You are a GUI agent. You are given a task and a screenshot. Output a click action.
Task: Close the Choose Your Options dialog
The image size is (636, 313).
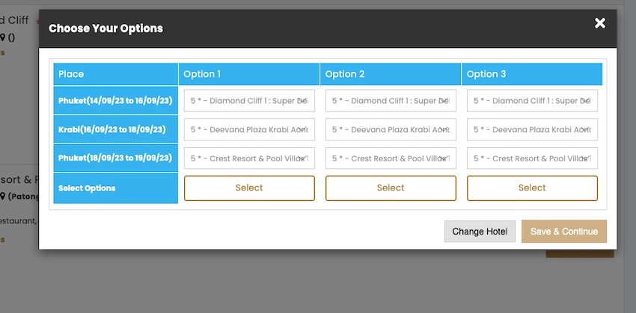click(x=599, y=23)
